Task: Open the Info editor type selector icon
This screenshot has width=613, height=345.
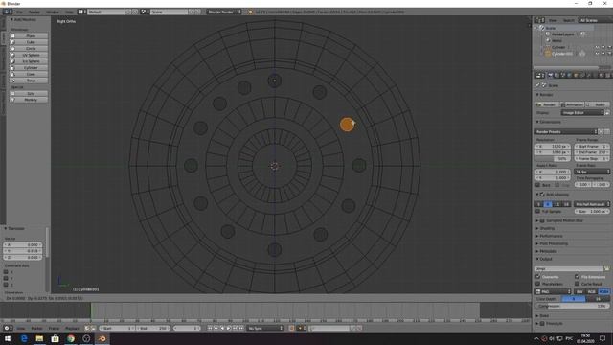Action: (x=8, y=11)
